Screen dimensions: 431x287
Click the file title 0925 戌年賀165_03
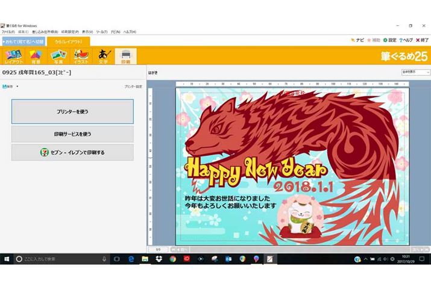[x=37, y=73]
